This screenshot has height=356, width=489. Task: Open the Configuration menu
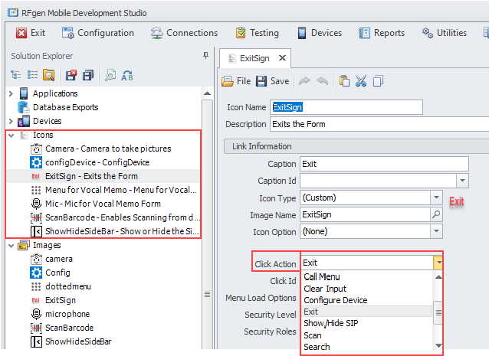[98, 33]
